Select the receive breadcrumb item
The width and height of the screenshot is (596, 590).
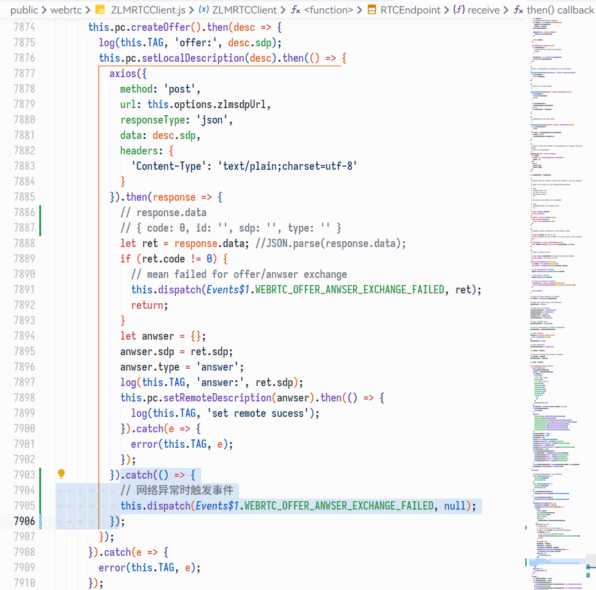[483, 10]
